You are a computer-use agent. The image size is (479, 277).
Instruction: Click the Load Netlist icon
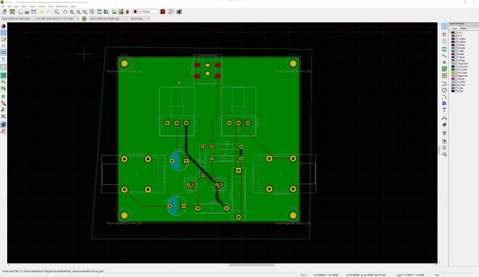point(114,11)
